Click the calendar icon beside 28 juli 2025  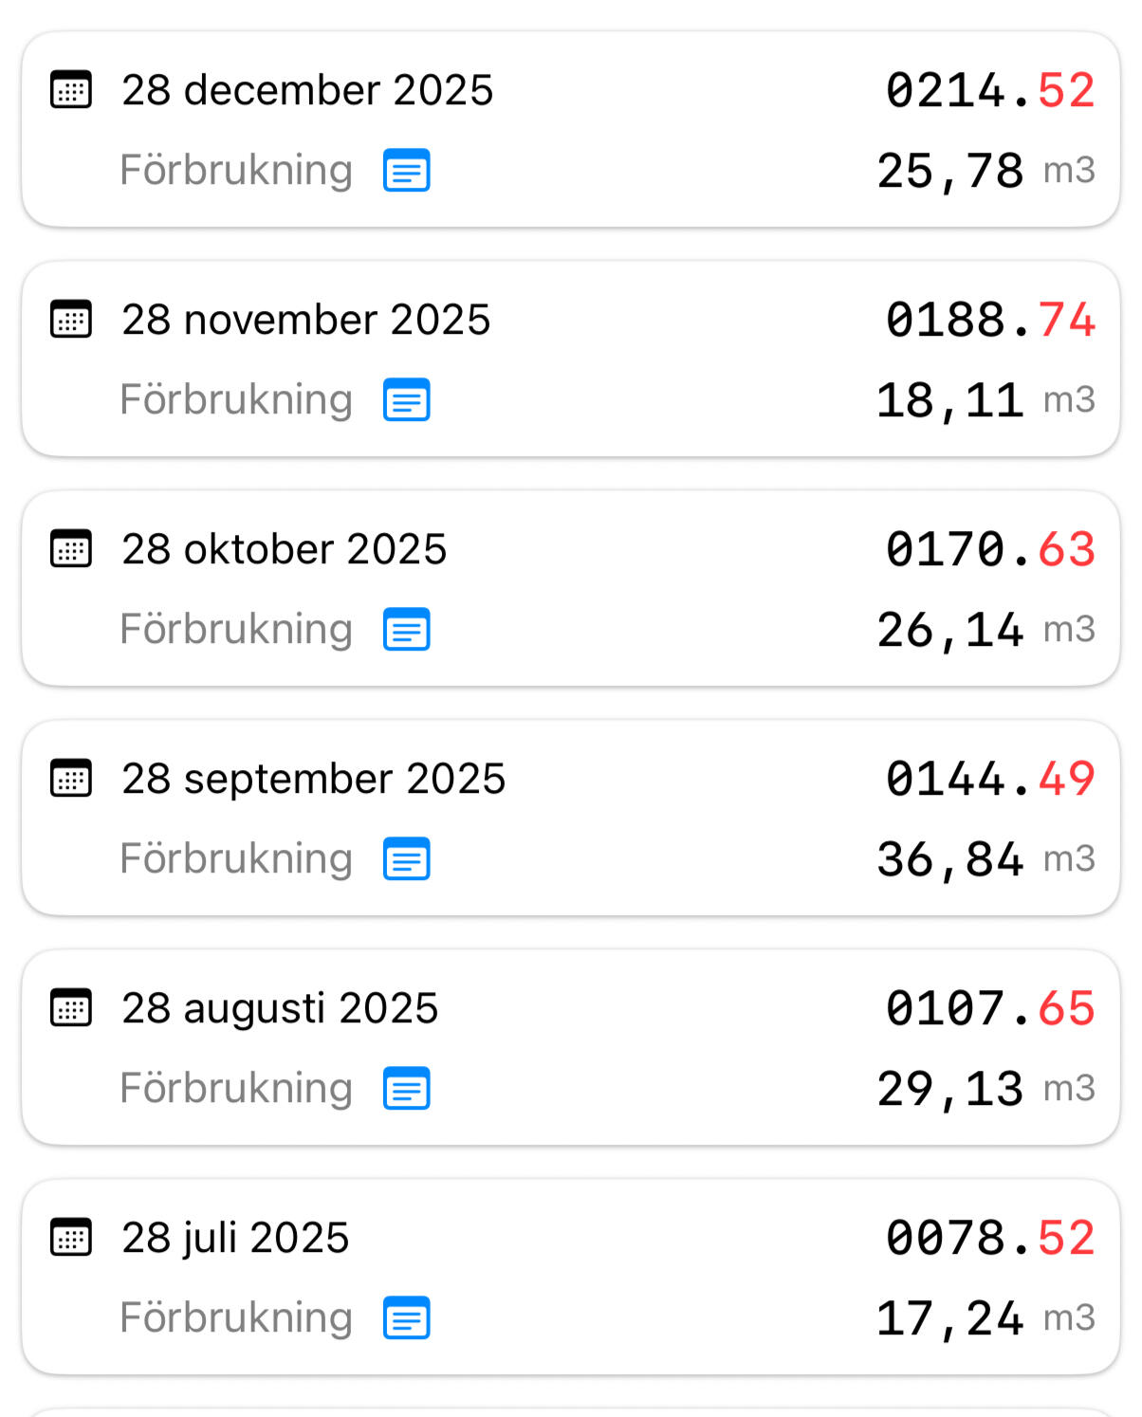pyautogui.click(x=71, y=1238)
